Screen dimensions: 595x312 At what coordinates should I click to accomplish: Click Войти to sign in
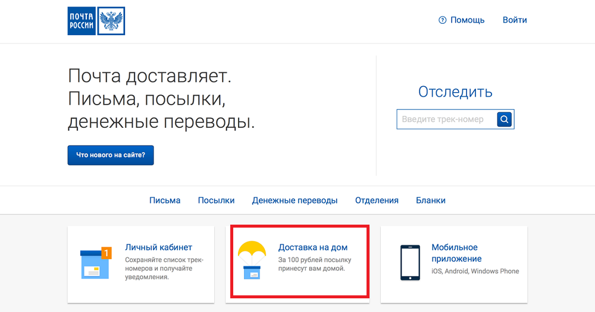click(515, 20)
